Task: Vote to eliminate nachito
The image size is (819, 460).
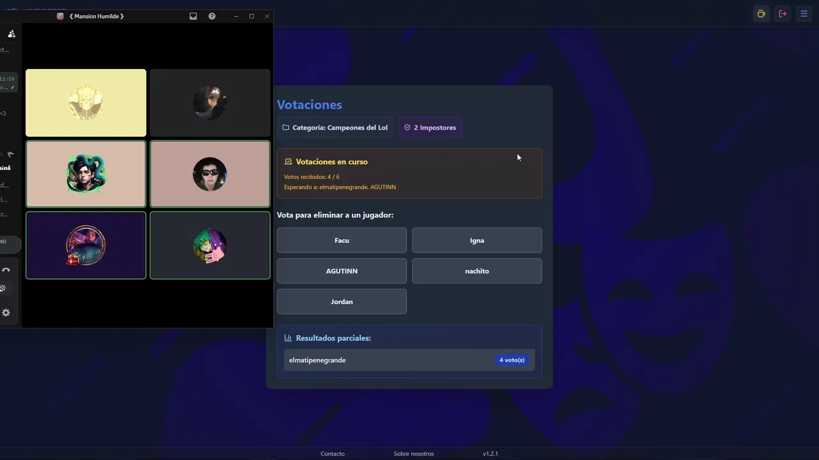Action: click(x=477, y=271)
